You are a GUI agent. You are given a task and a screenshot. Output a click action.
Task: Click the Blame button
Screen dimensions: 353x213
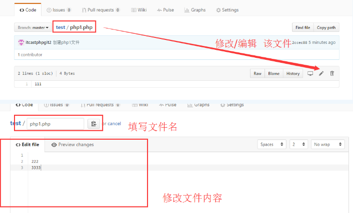tap(274, 73)
